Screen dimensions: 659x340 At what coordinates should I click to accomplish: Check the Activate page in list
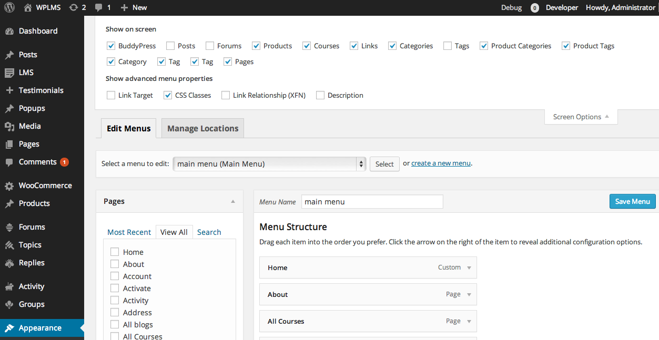coord(115,288)
